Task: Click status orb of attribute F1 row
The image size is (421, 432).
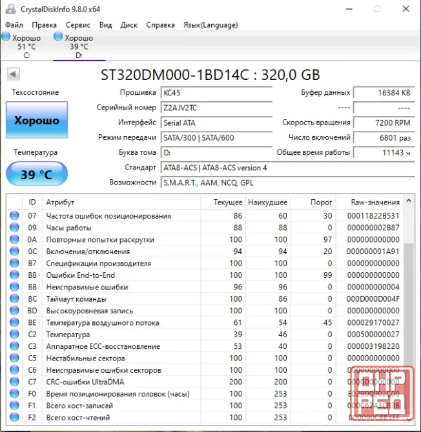Action: (x=14, y=405)
